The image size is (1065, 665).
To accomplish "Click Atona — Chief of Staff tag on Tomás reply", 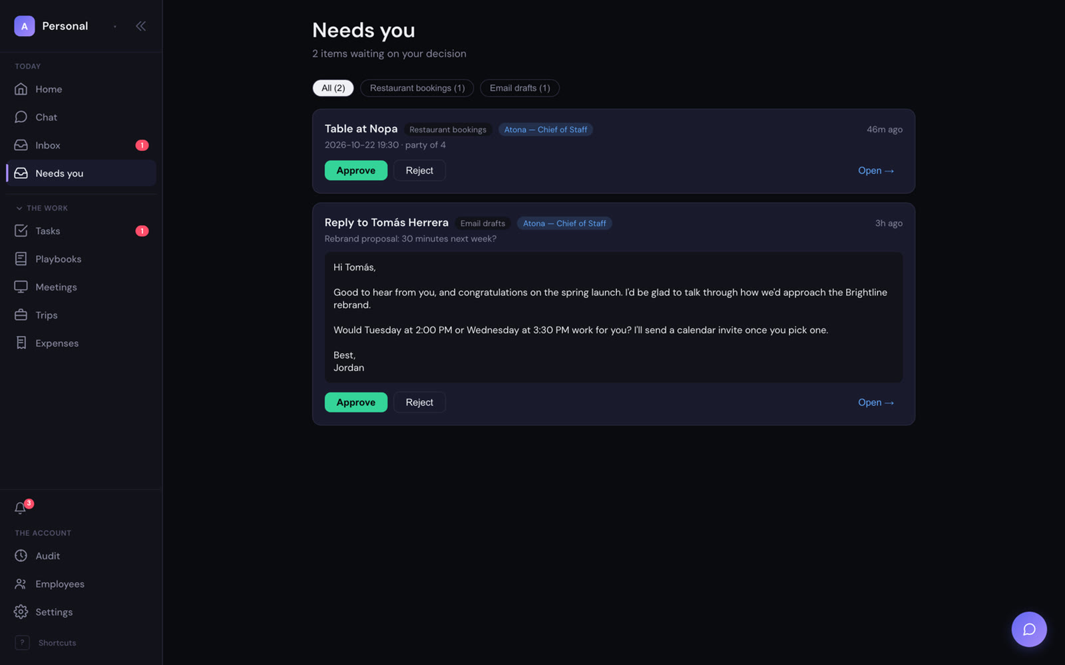I will pos(564,223).
